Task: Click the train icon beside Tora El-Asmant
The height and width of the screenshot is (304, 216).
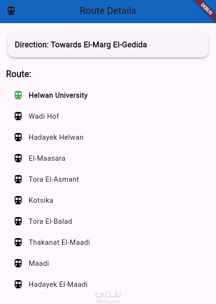Action: click(x=18, y=179)
